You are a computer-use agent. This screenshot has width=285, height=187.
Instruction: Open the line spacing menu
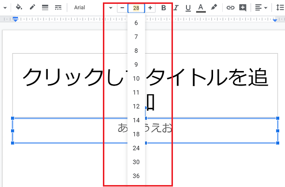click(280, 7)
